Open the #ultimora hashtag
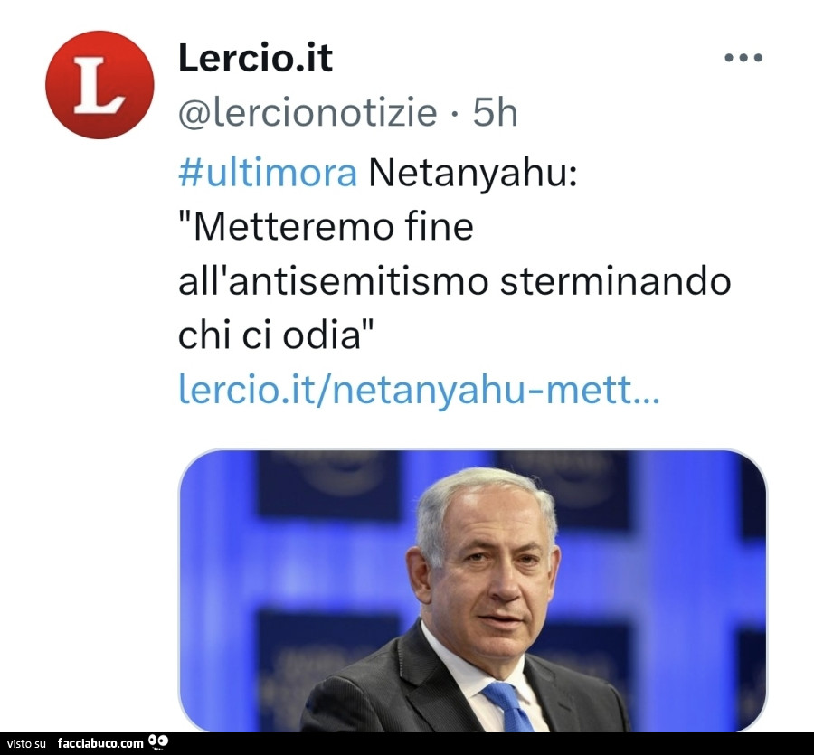The width and height of the screenshot is (814, 755). pyautogui.click(x=268, y=173)
